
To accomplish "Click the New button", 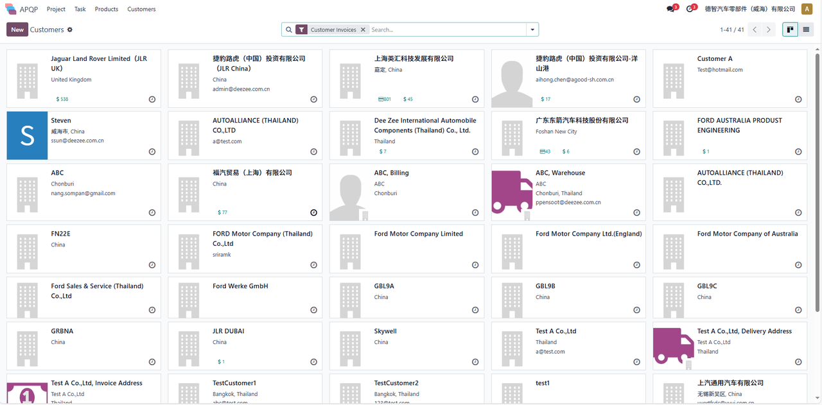I will (x=17, y=30).
